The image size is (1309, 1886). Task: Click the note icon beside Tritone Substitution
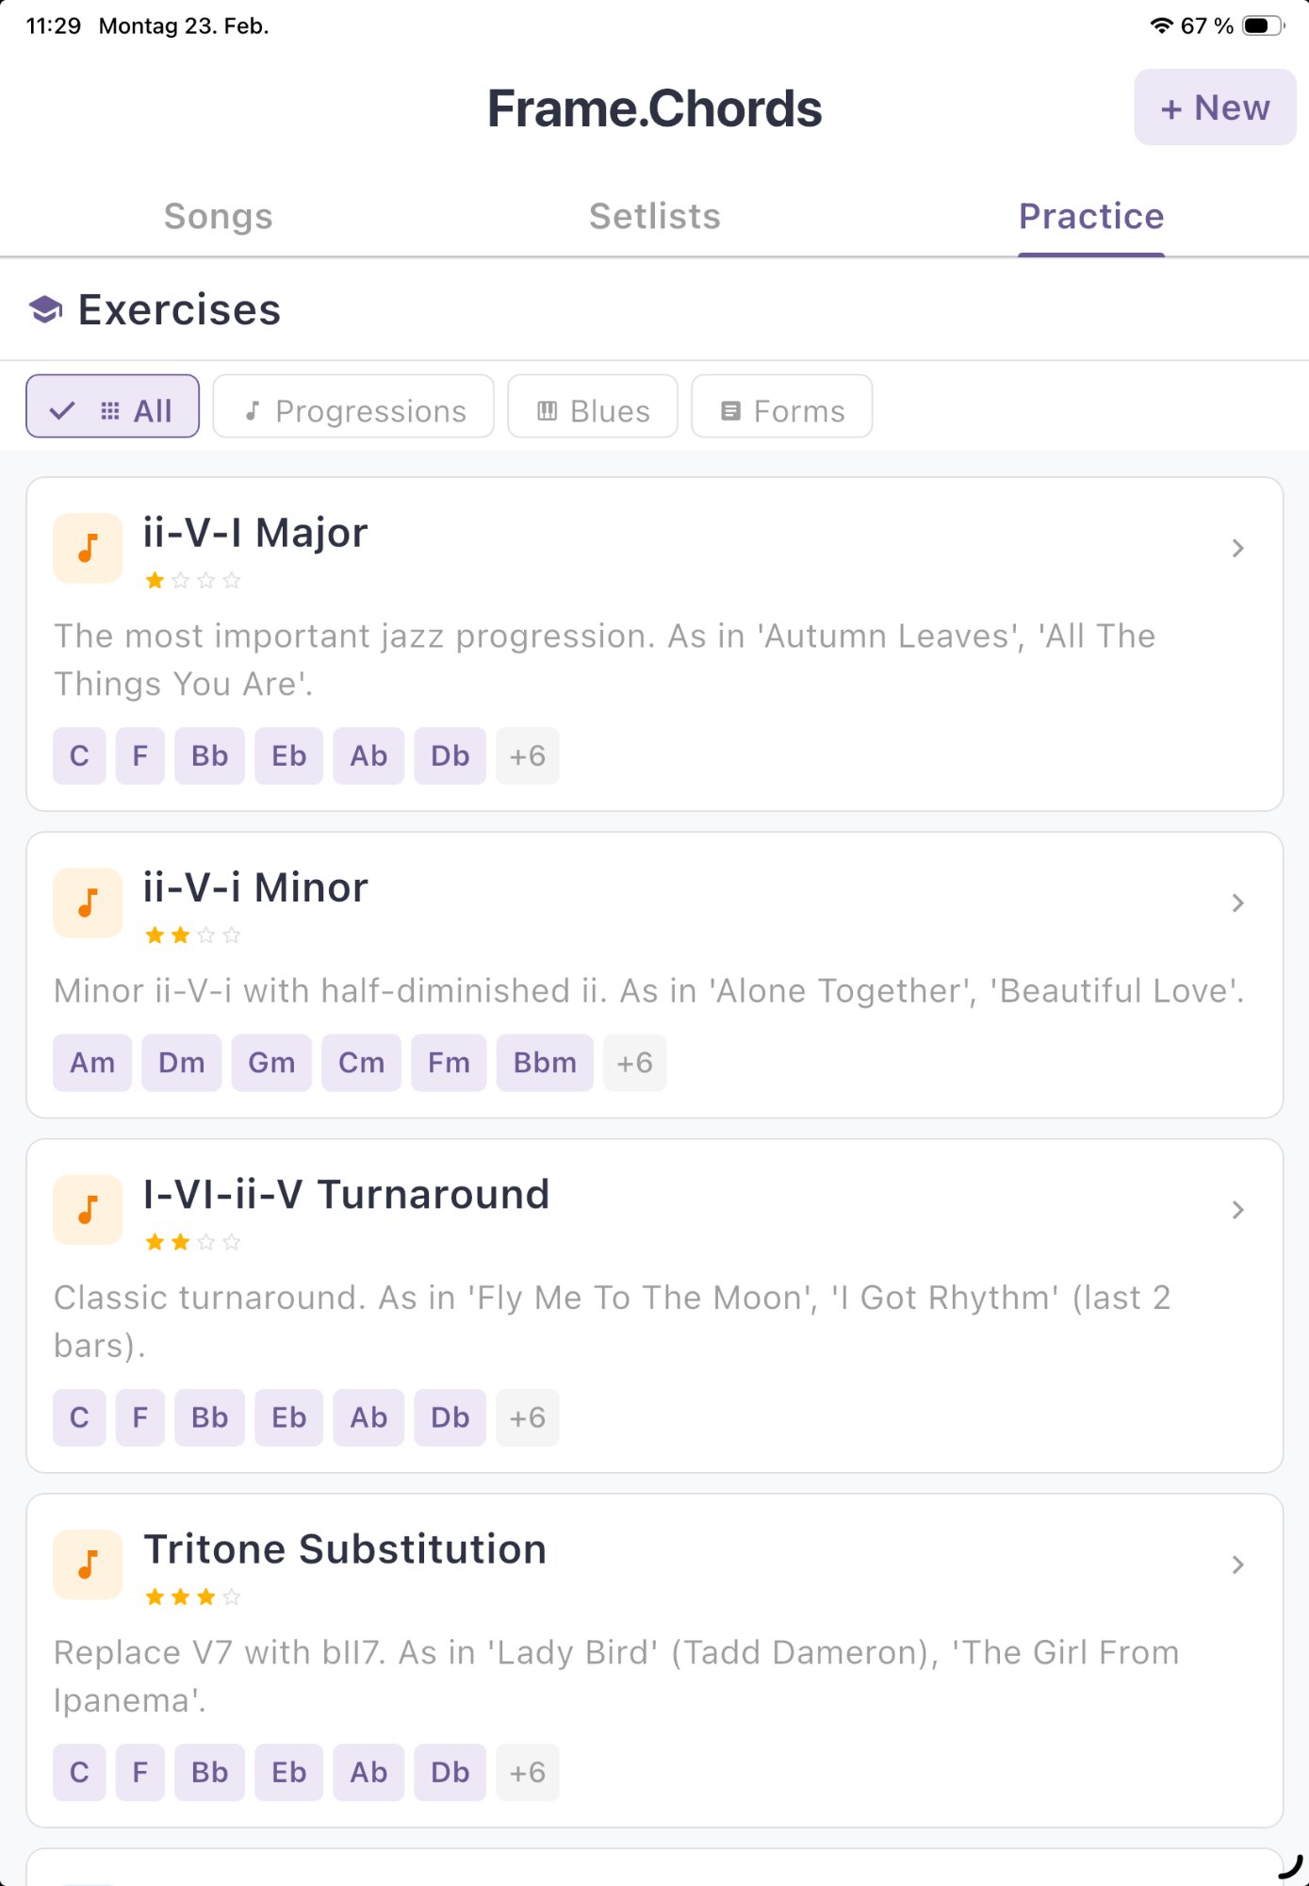point(87,1564)
